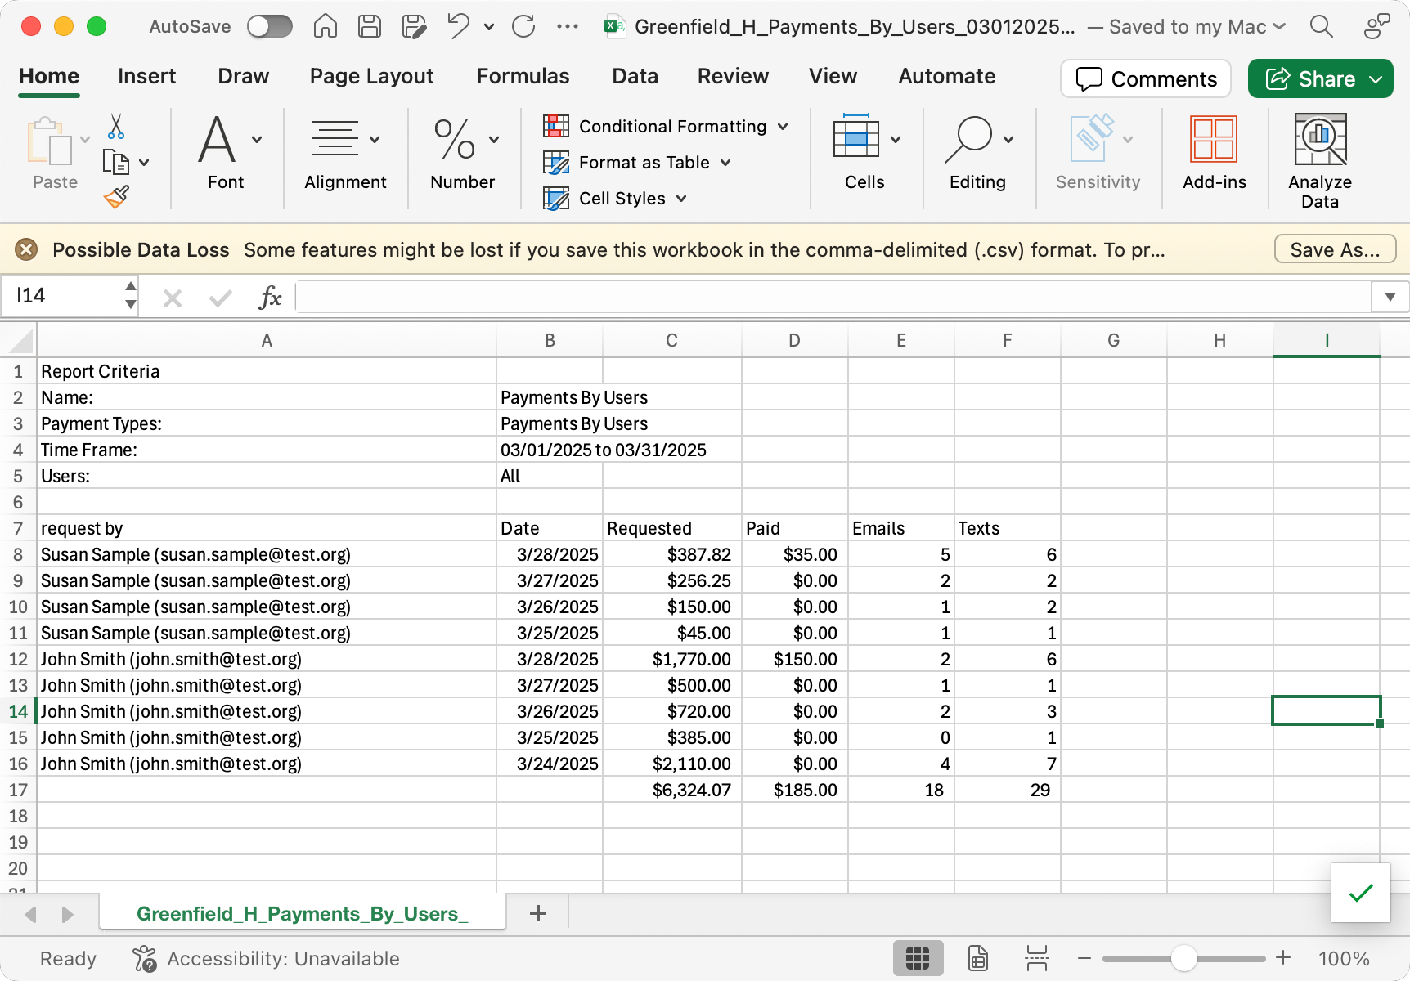
Task: Open search with magnifier icon
Action: (1321, 27)
